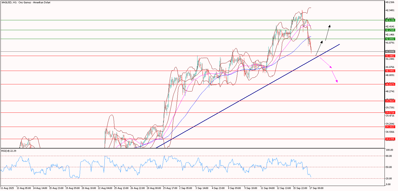The image size is (398, 191).
Task: Click the 39.7391 price scale value
Action: pyautogui.click(x=390, y=107)
